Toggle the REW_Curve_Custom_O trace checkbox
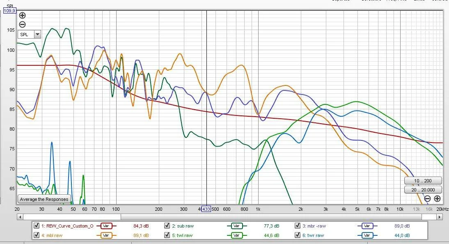 pos(37,226)
